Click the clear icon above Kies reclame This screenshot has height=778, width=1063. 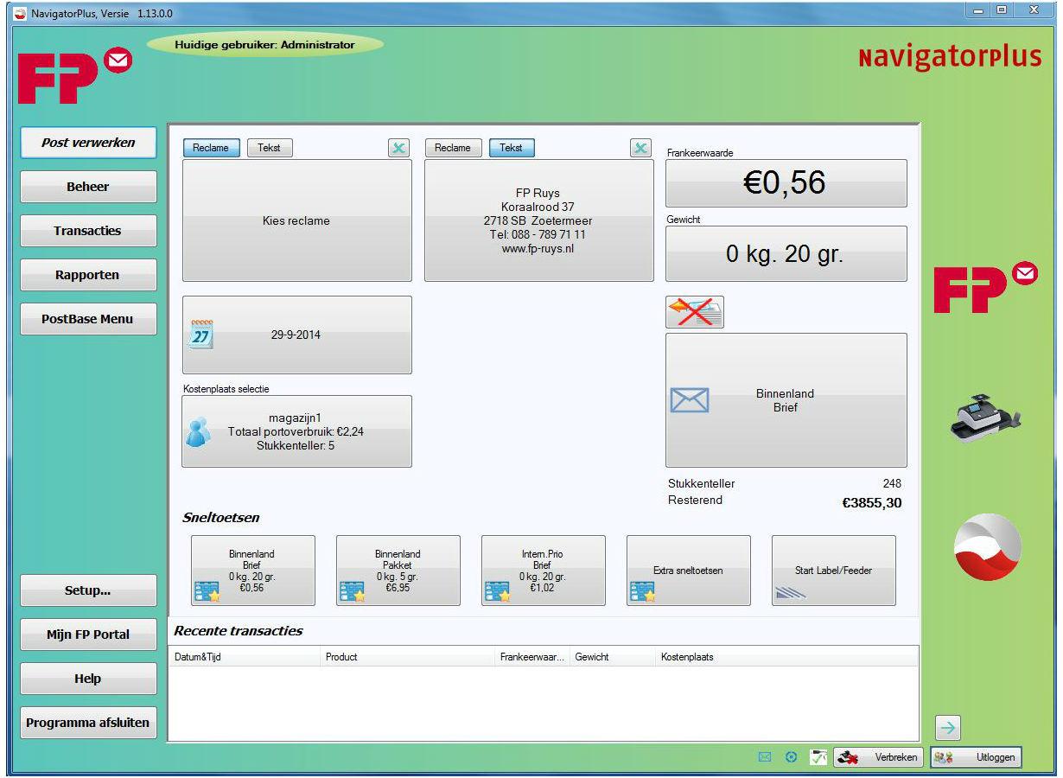[398, 148]
